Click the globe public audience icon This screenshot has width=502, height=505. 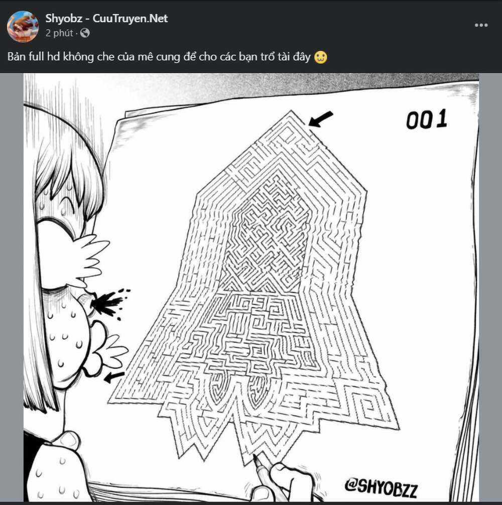coord(85,33)
